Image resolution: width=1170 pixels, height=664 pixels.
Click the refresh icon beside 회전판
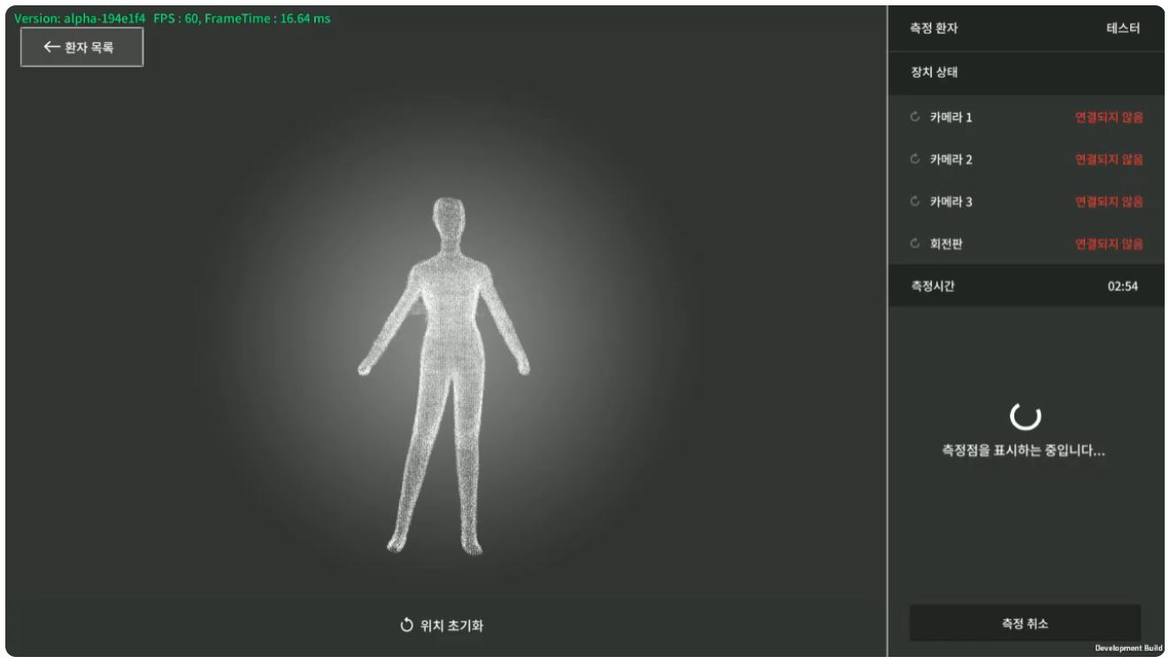pyautogui.click(x=915, y=244)
